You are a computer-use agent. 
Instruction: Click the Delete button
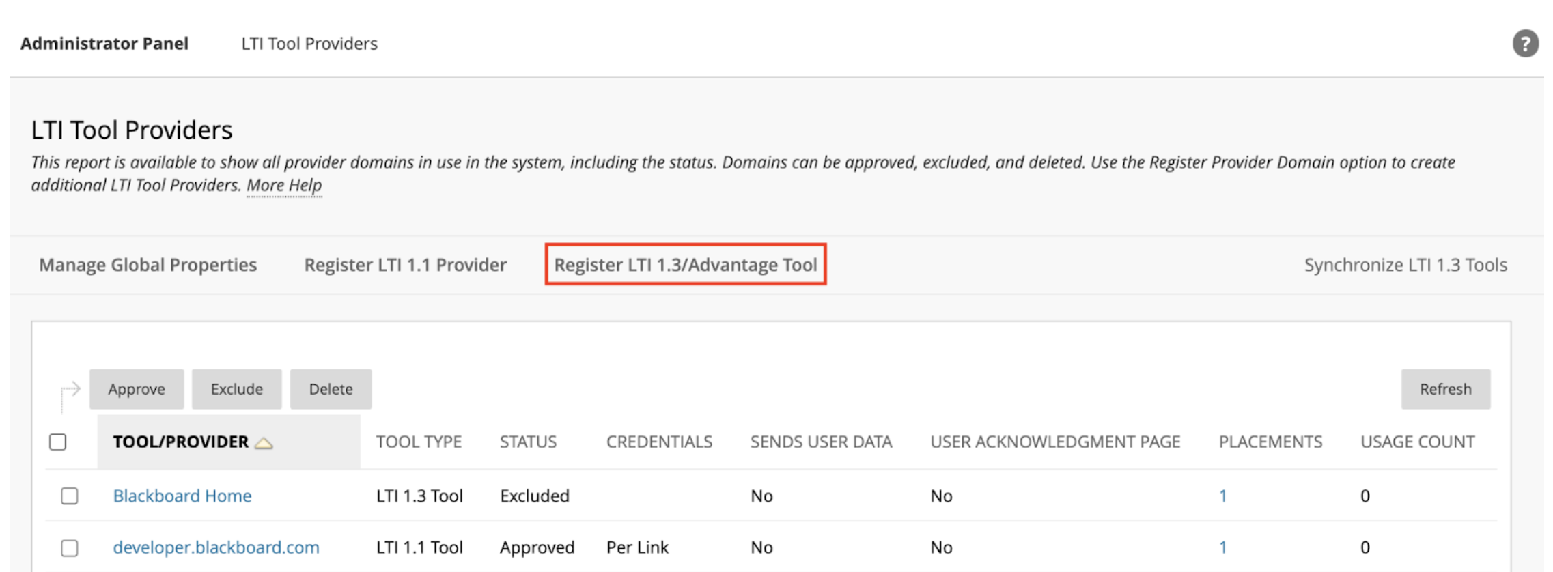[x=331, y=389]
